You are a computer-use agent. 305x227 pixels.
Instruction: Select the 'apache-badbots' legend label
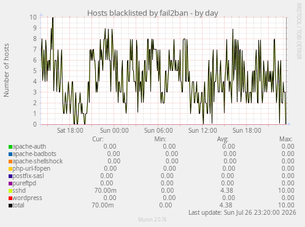[34, 154]
